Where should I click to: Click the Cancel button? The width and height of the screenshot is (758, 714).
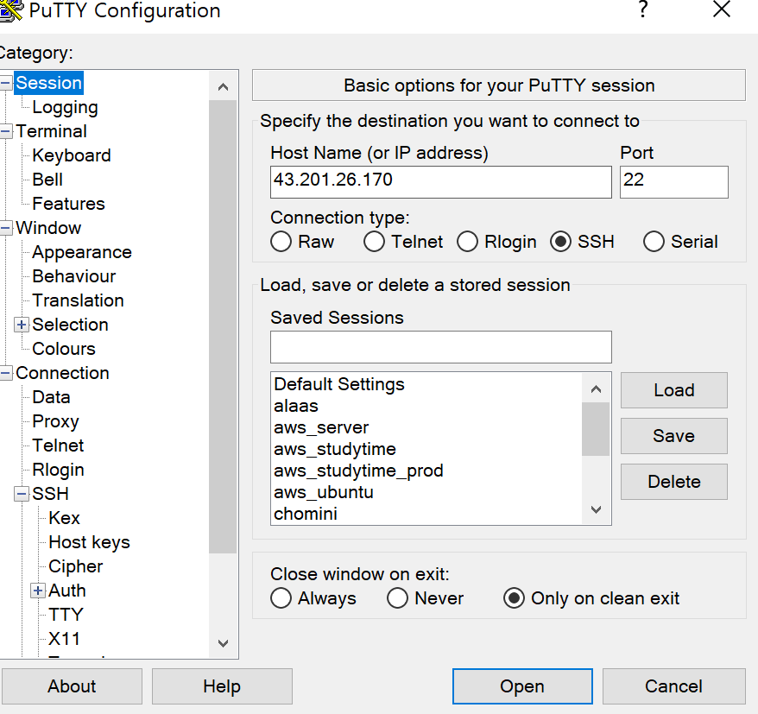pos(674,686)
